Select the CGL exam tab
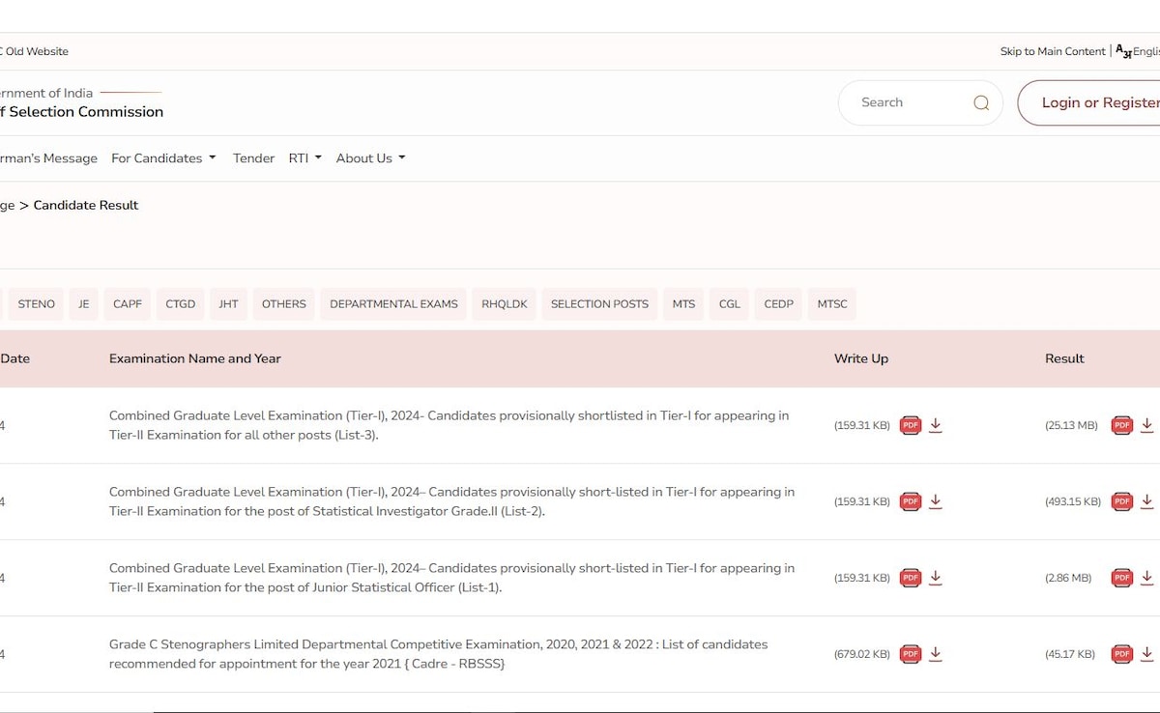 pos(730,304)
